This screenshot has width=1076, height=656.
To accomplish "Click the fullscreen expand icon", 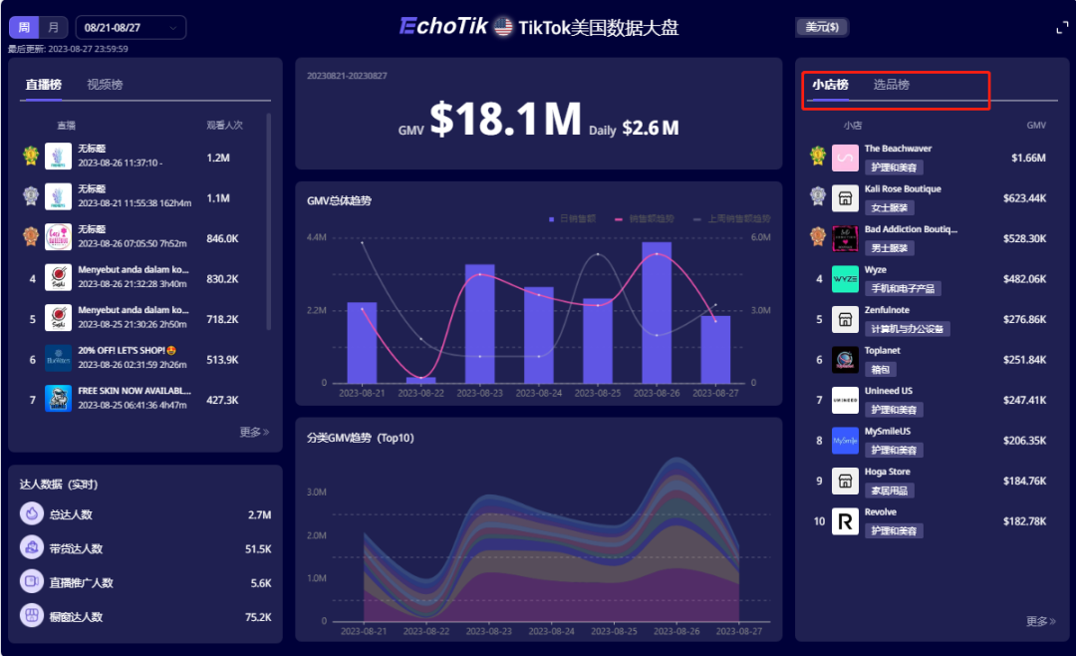I will [1062, 28].
